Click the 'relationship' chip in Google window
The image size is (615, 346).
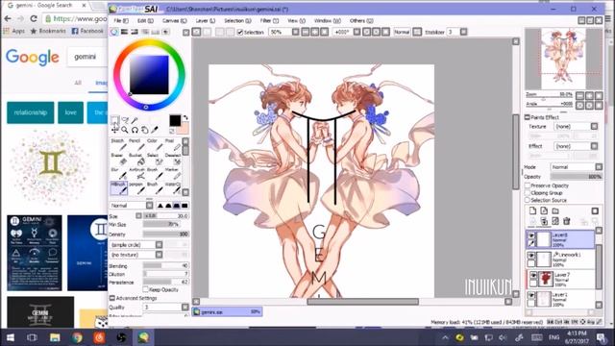click(30, 112)
